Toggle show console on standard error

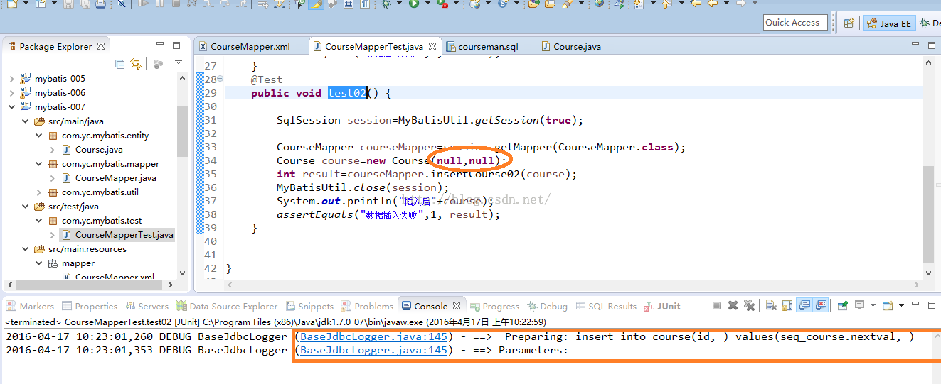(822, 306)
